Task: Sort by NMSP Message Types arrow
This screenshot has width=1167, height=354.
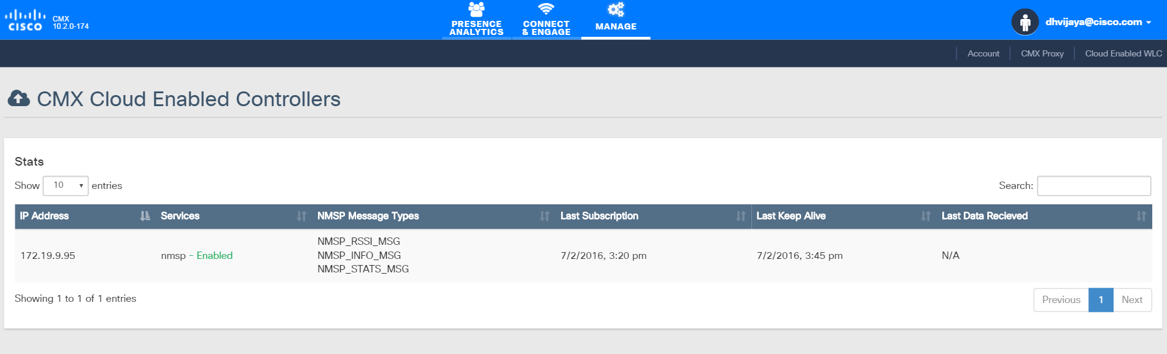Action: pos(545,216)
